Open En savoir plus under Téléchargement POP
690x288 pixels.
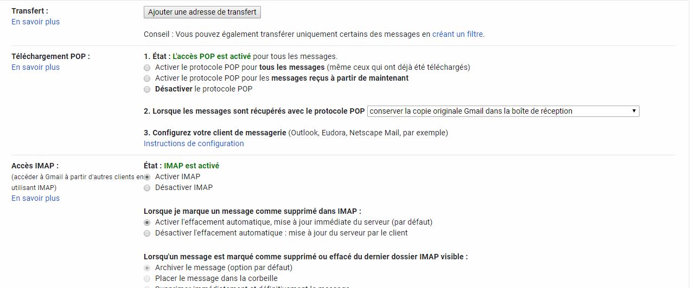[x=36, y=67]
